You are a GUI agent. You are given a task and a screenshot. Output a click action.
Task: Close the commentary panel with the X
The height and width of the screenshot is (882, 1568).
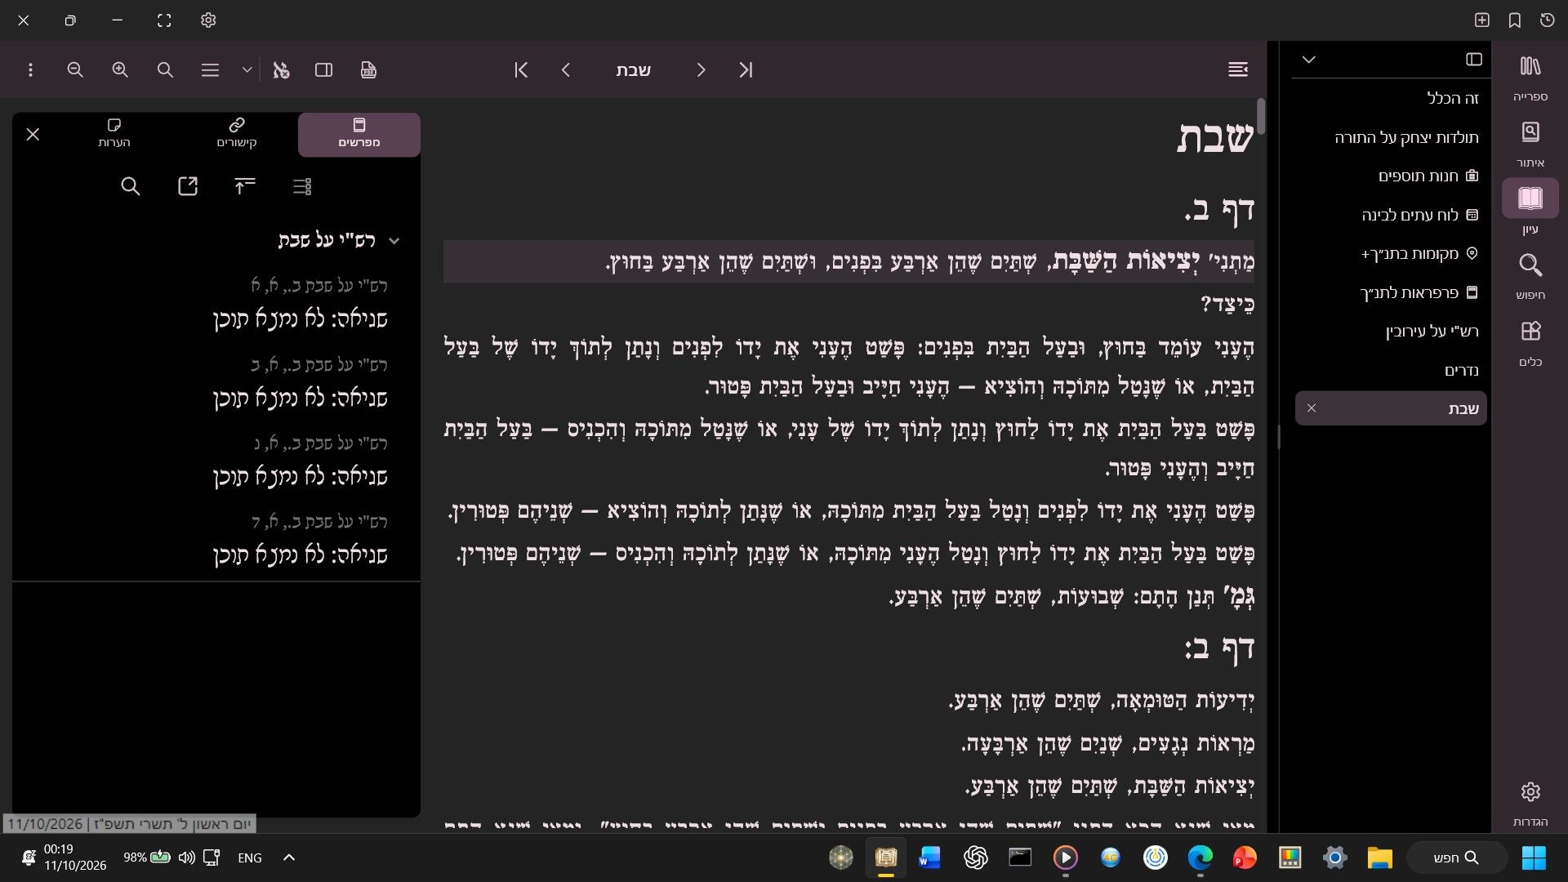[x=33, y=134]
